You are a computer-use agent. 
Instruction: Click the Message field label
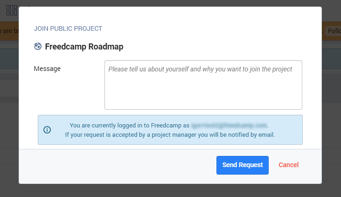[x=47, y=69]
